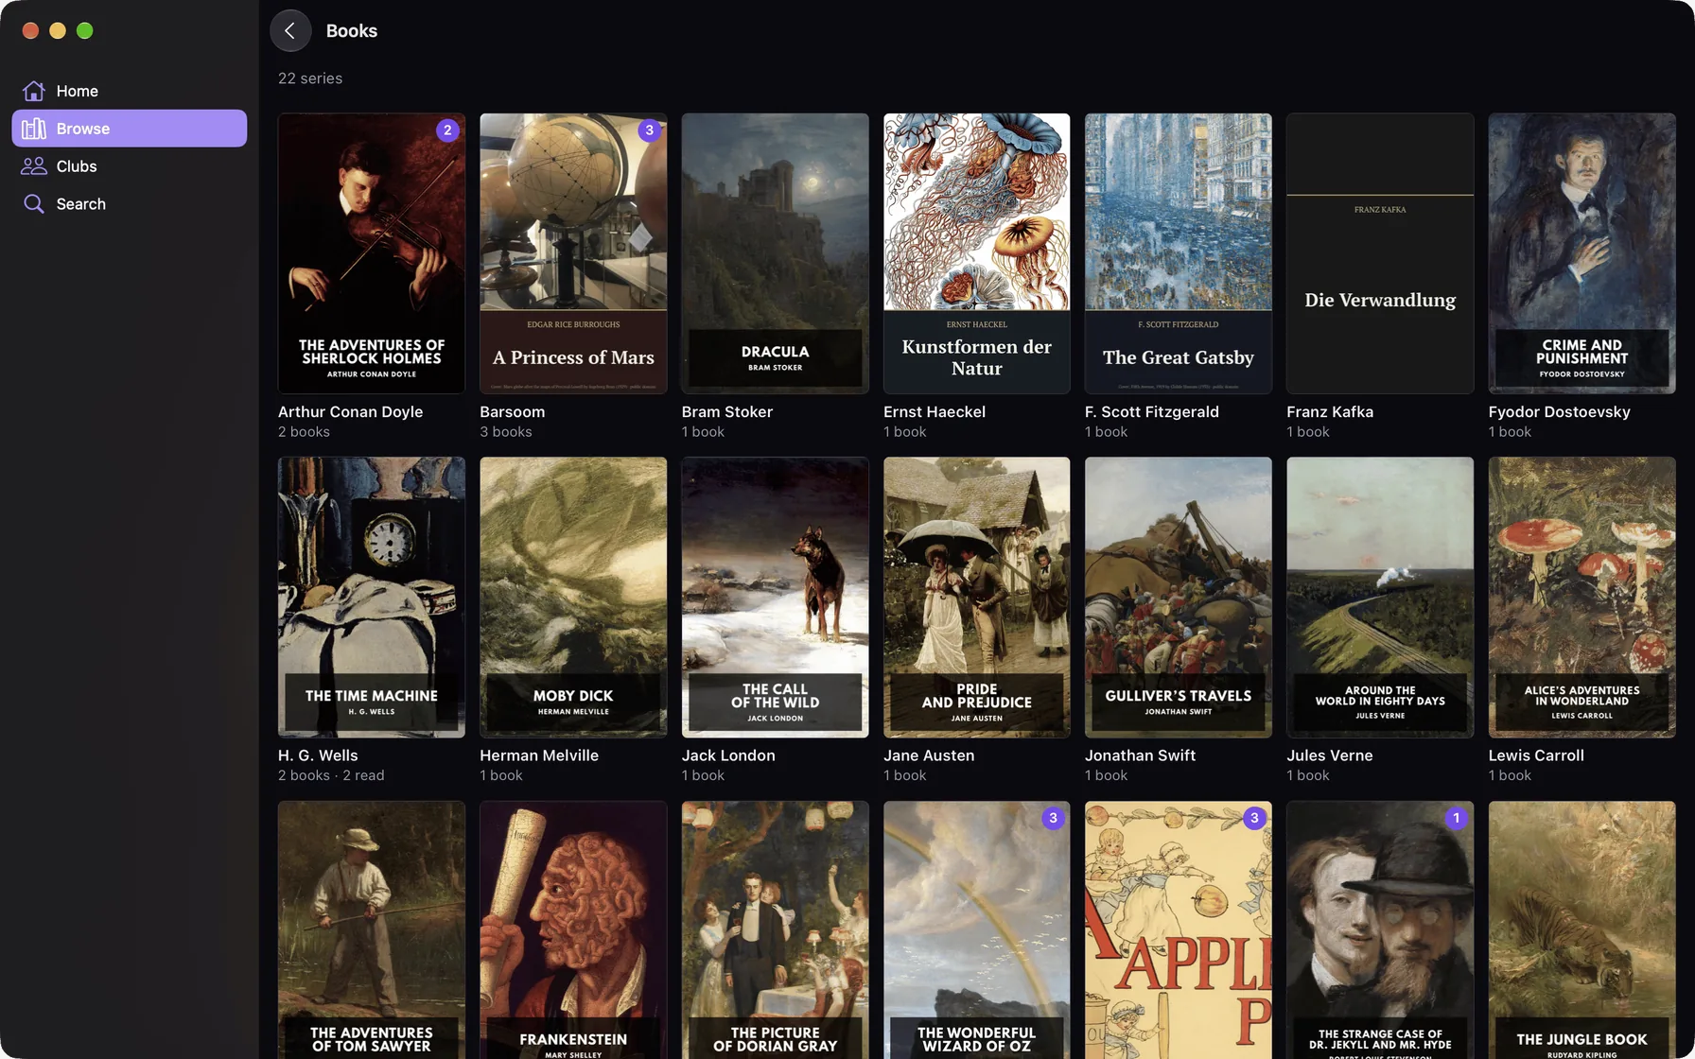Image resolution: width=1695 pixels, height=1059 pixels.
Task: Select the Jonathan Swift series name
Action: click(1140, 755)
